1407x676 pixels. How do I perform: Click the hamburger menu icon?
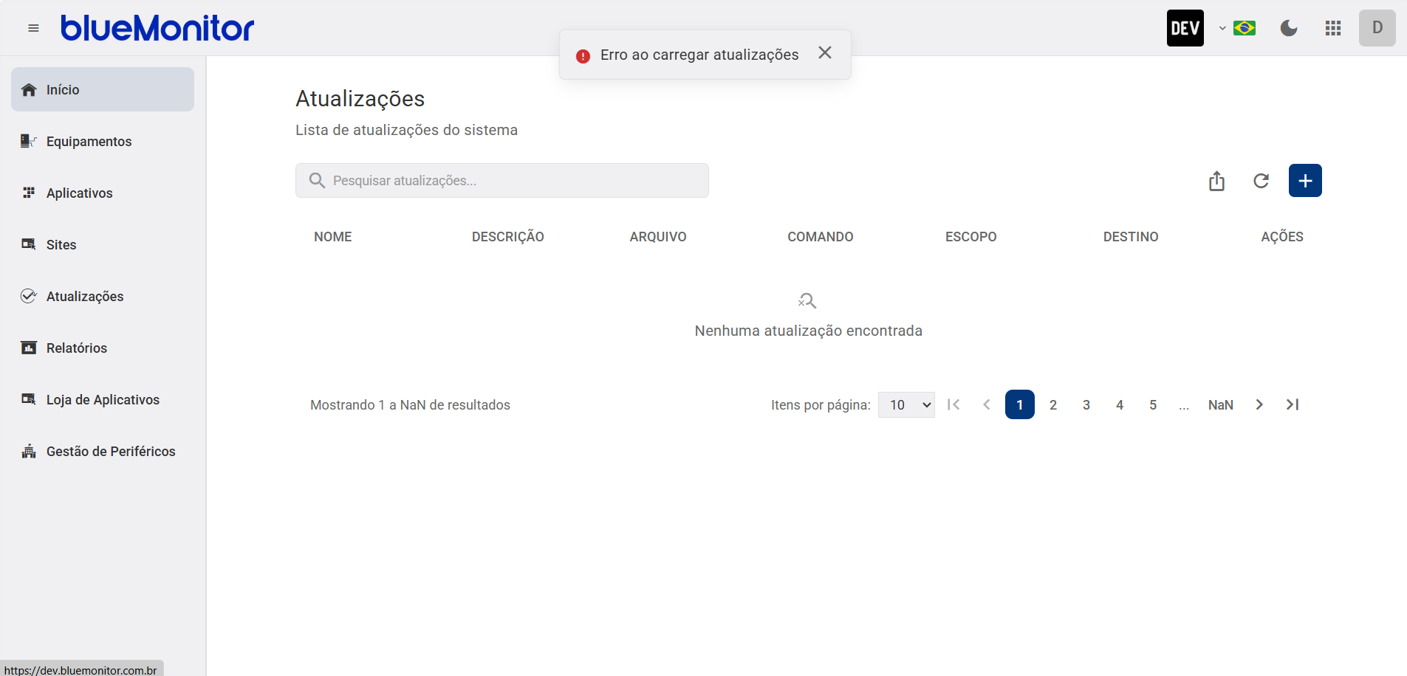[33, 28]
